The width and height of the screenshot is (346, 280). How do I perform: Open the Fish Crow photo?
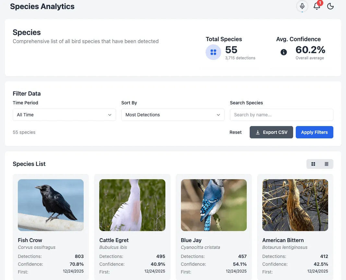coord(51,205)
